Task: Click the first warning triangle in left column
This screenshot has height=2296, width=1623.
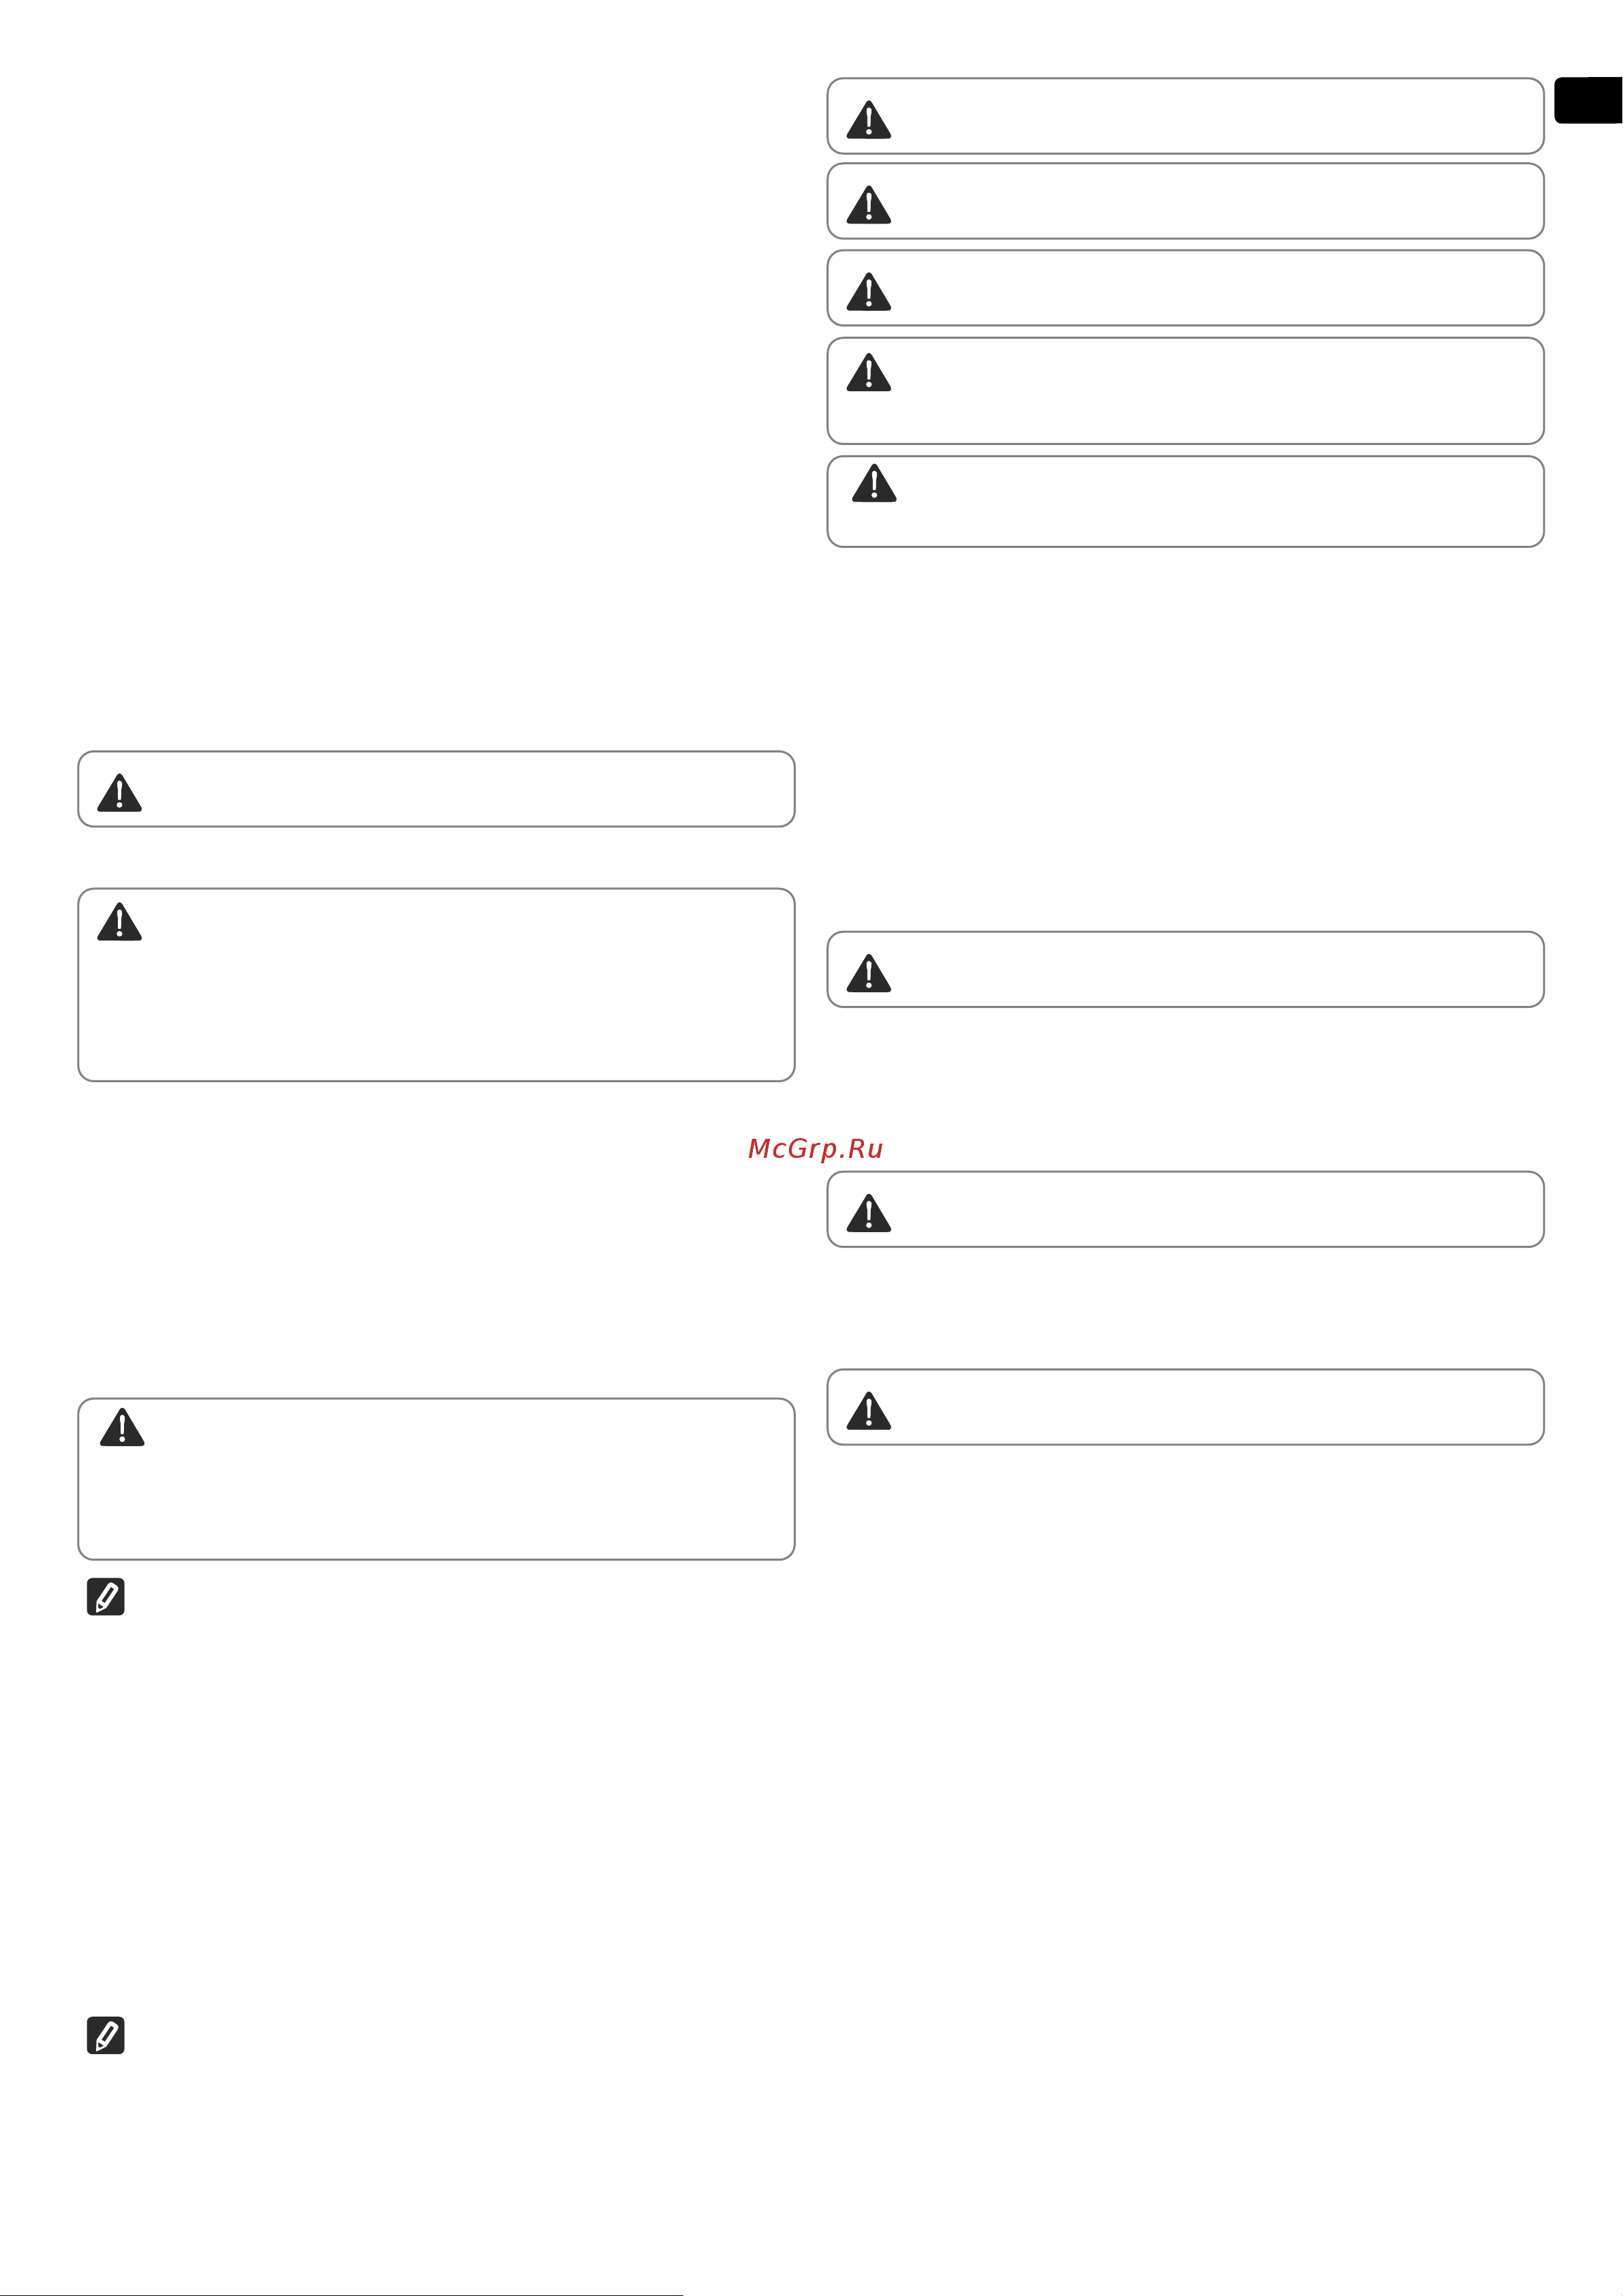Action: tap(119, 792)
